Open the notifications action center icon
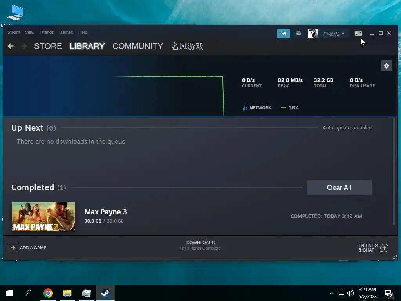Screen dimensions: 401x301 click(389, 294)
